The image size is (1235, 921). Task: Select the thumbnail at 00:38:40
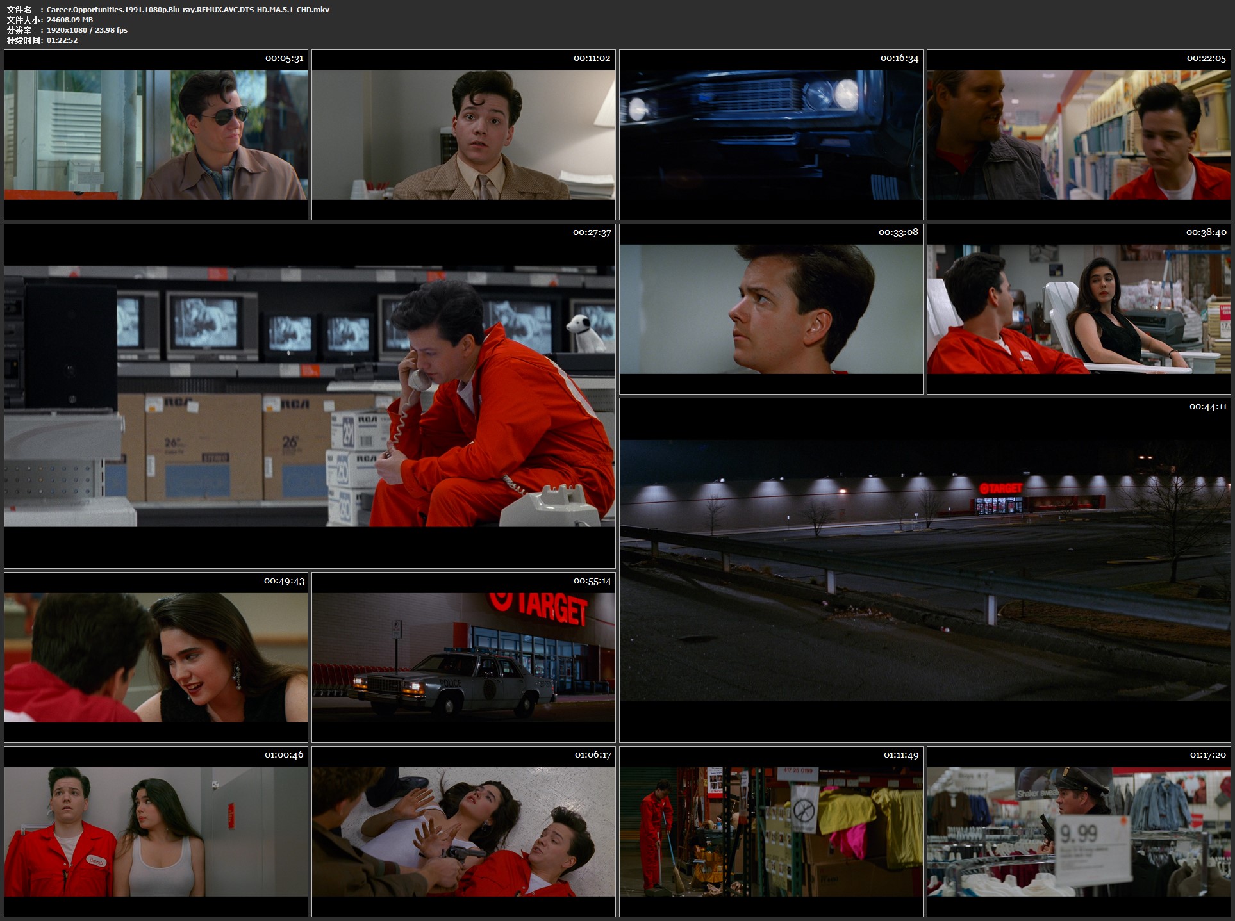[1079, 309]
